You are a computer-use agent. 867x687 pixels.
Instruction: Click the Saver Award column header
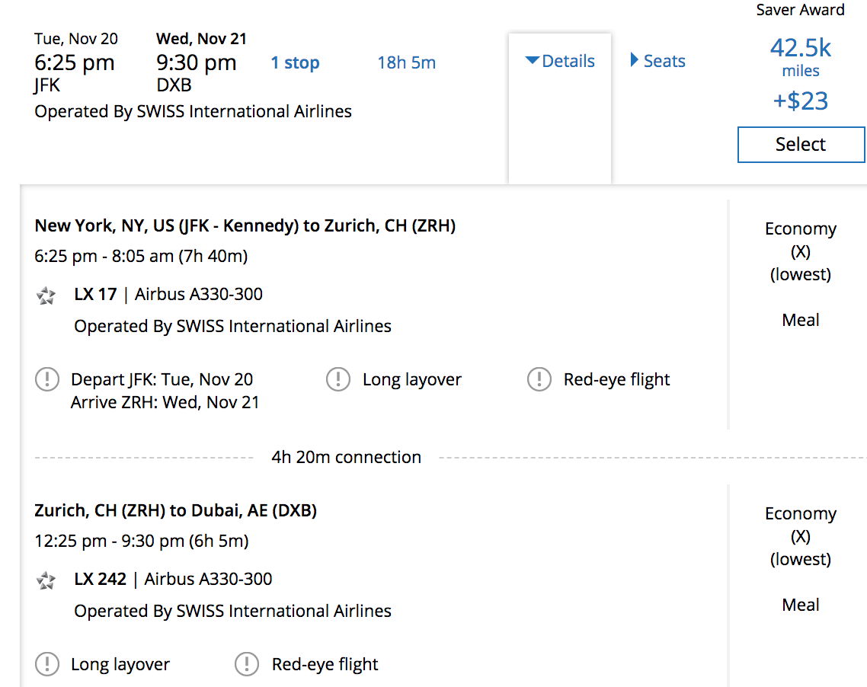tap(800, 10)
